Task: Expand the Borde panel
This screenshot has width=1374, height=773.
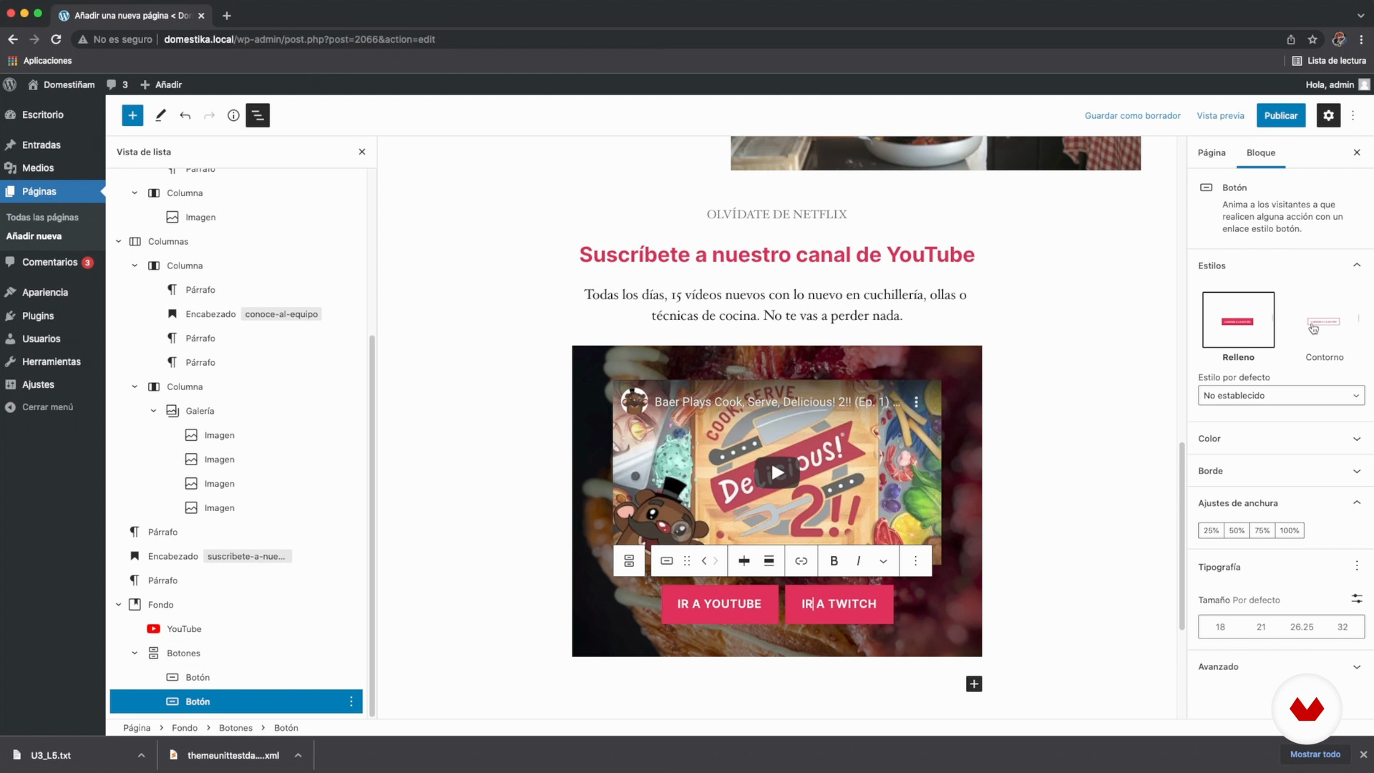Action: pos(1280,471)
